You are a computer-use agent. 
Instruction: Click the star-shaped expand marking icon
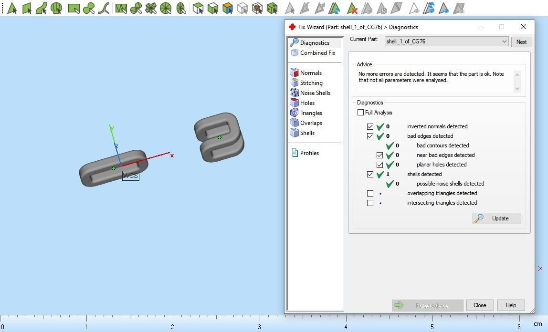(151, 8)
